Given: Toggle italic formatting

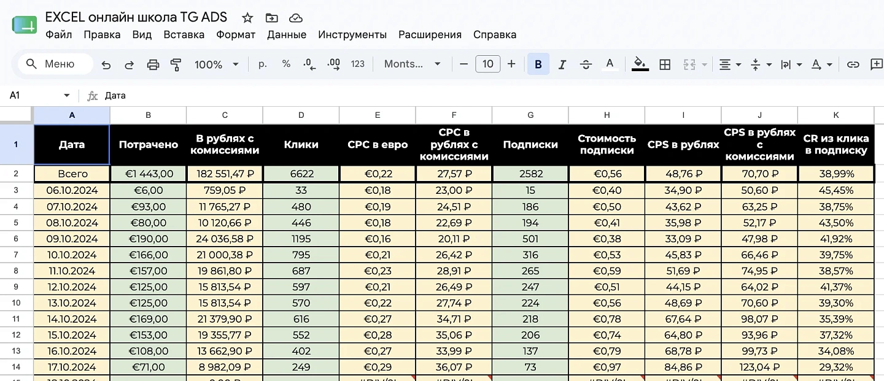Looking at the screenshot, I should point(562,64).
